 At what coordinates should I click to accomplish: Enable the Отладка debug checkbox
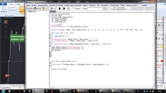tap(73, 8)
